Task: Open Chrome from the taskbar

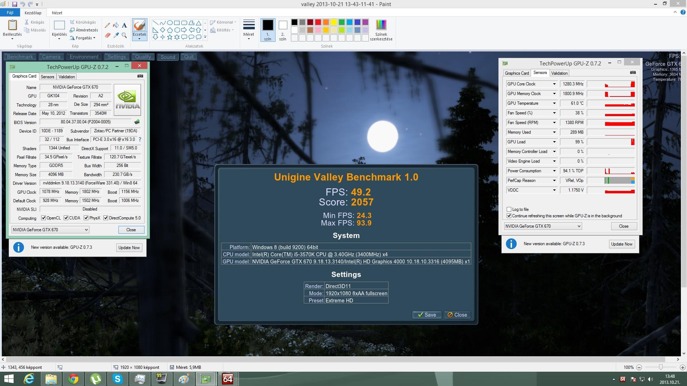Action: click(x=73, y=379)
